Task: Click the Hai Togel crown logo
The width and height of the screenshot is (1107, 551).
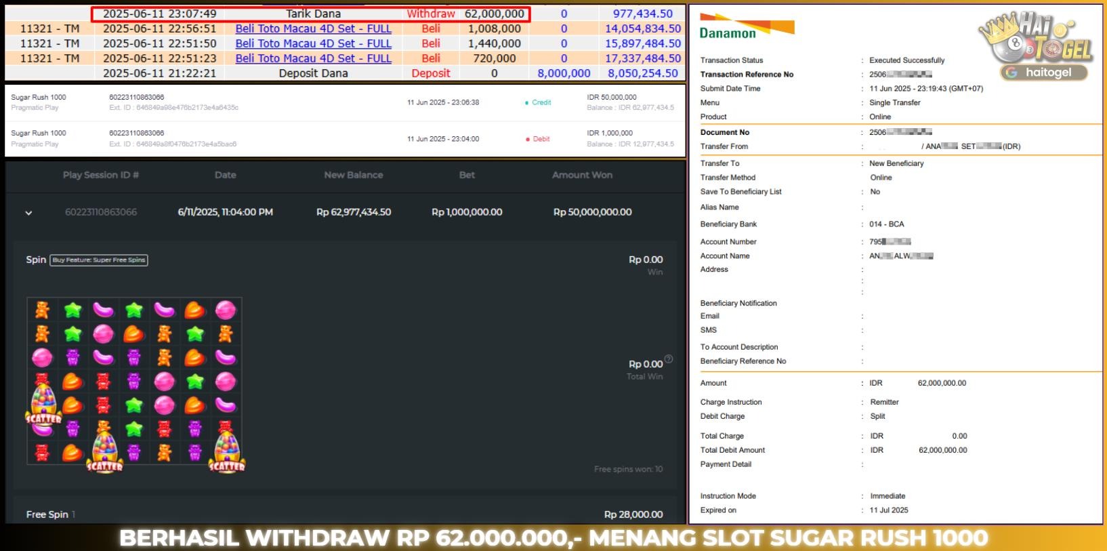Action: click(1035, 37)
